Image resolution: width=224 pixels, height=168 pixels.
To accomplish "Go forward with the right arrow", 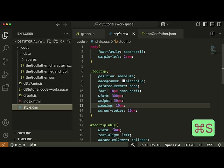I will click(65, 24).
